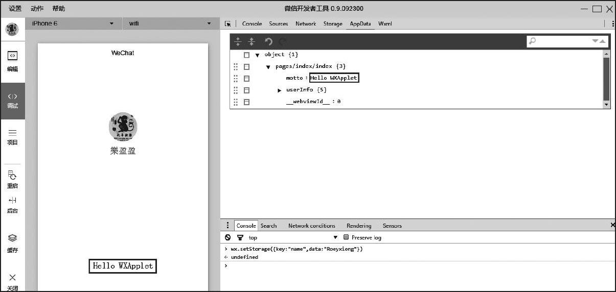This screenshot has width=616, height=292.
Task: Activate the element inspect cursor icon
Action: pos(228,23)
